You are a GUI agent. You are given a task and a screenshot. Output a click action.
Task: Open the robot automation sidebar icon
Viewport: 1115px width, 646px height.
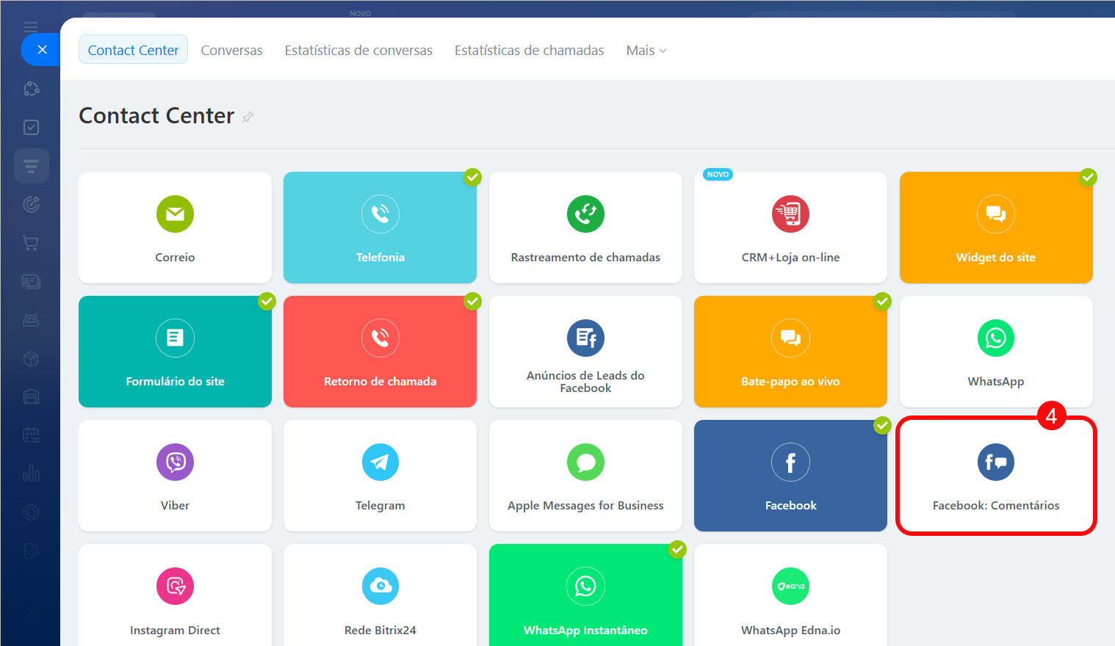(31, 320)
